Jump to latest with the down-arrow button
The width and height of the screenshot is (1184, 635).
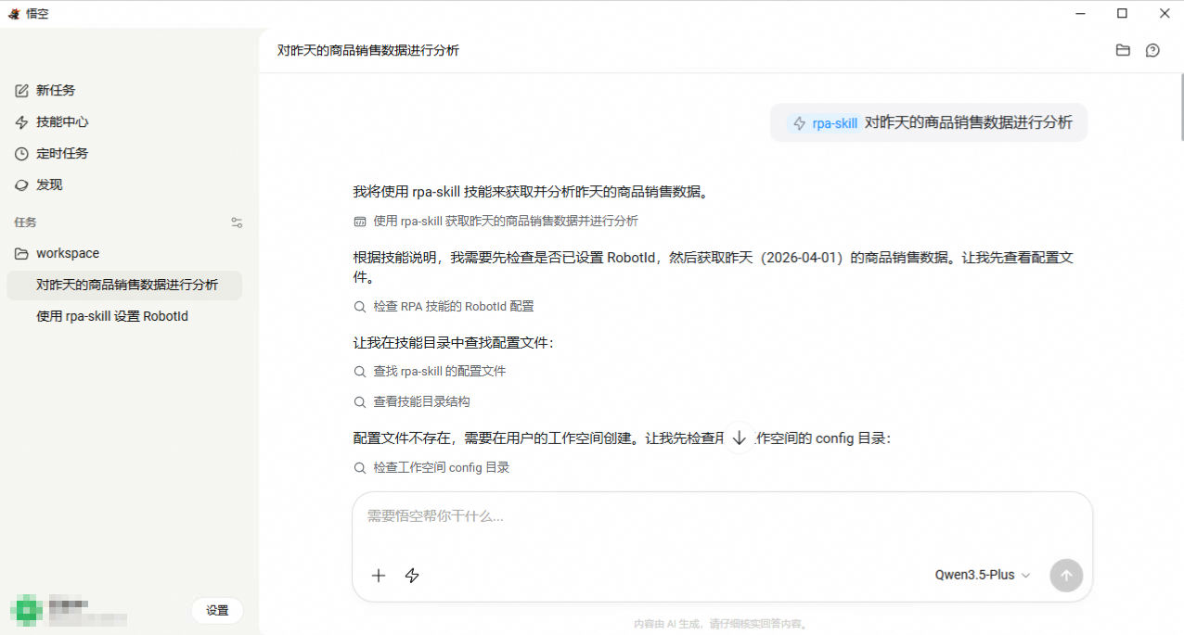(x=739, y=438)
